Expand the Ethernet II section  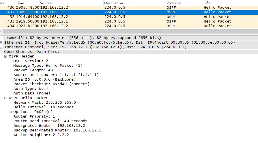click(1, 42)
